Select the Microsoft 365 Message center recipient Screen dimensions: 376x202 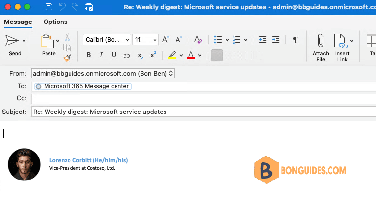(x=83, y=86)
